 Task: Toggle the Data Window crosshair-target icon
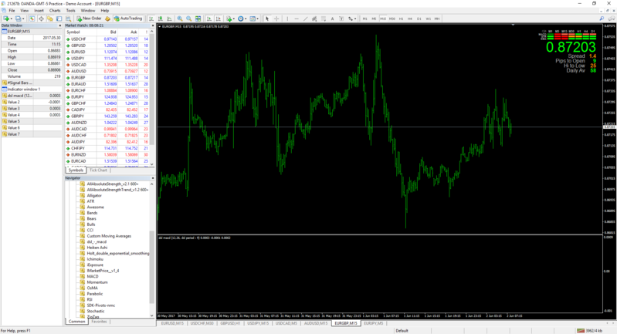(x=41, y=19)
